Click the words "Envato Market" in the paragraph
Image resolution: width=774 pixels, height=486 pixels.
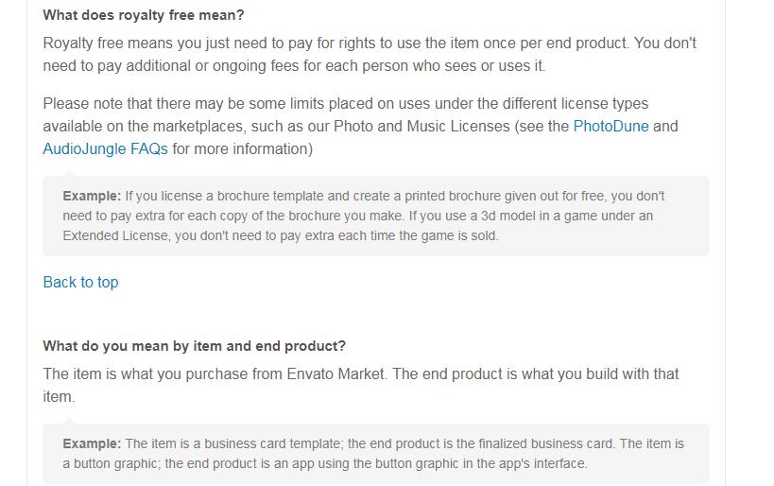(335, 373)
